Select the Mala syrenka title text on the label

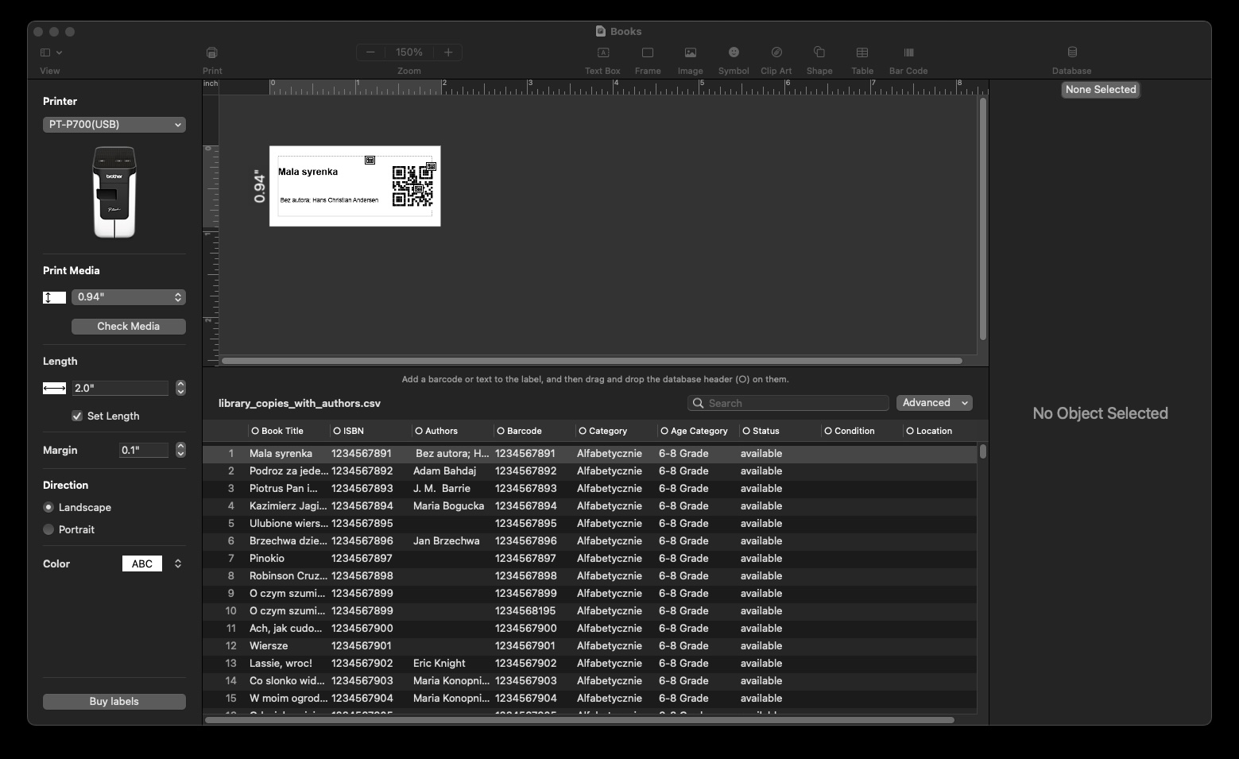pos(308,172)
